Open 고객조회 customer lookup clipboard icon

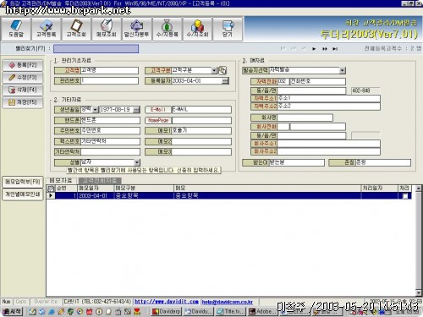tap(76, 29)
